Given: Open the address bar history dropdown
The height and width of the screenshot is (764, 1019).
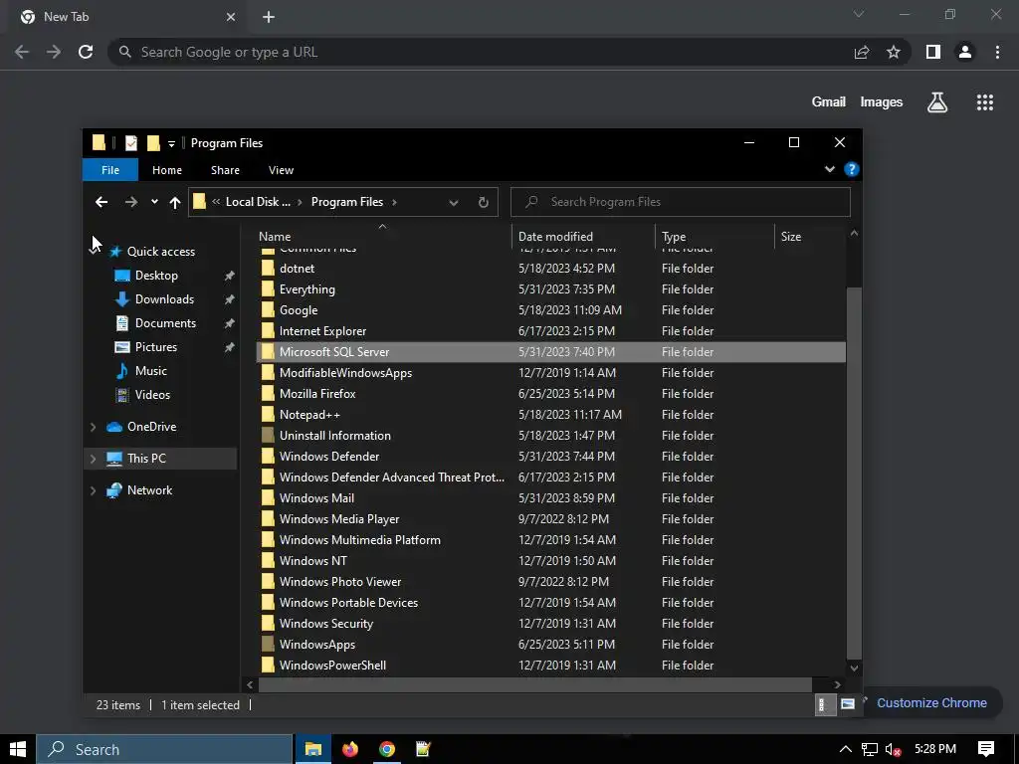Looking at the screenshot, I should 454,203.
